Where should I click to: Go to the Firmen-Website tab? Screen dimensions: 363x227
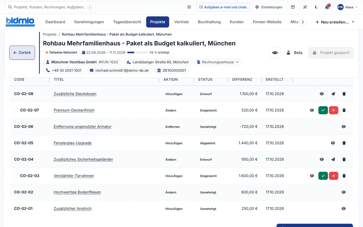pyautogui.click(x=267, y=22)
